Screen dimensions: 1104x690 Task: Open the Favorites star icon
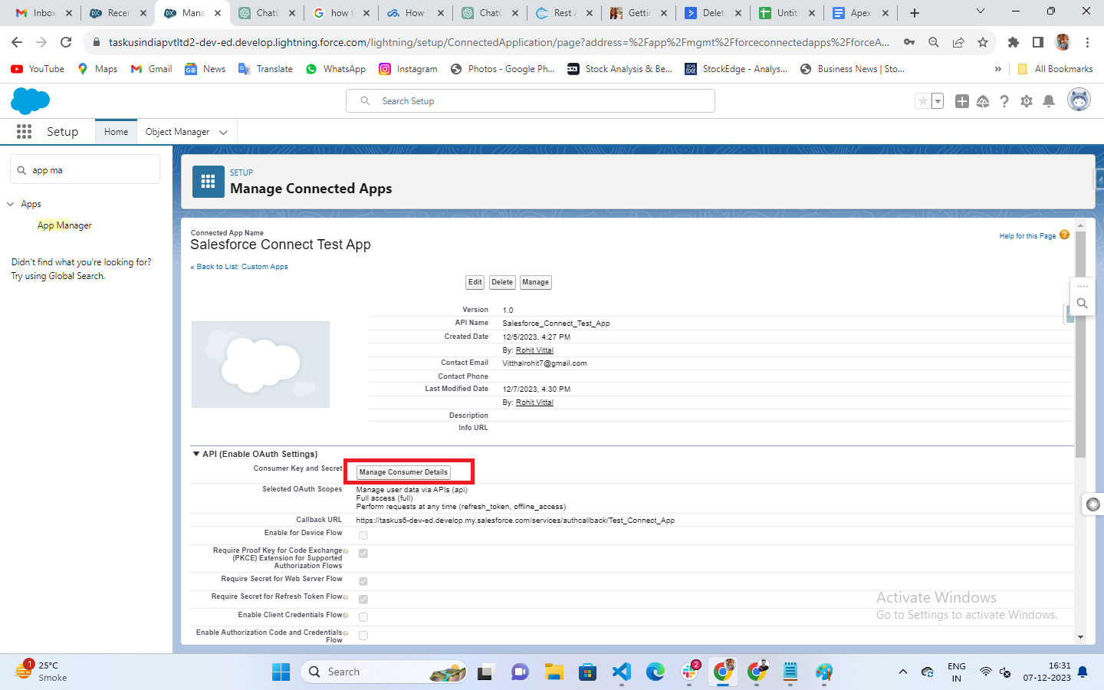click(x=923, y=101)
